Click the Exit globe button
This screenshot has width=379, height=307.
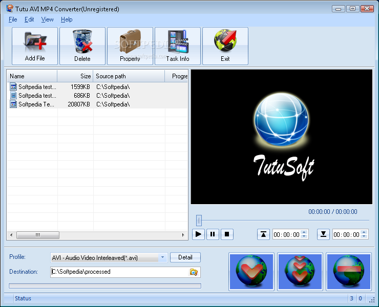(225, 46)
